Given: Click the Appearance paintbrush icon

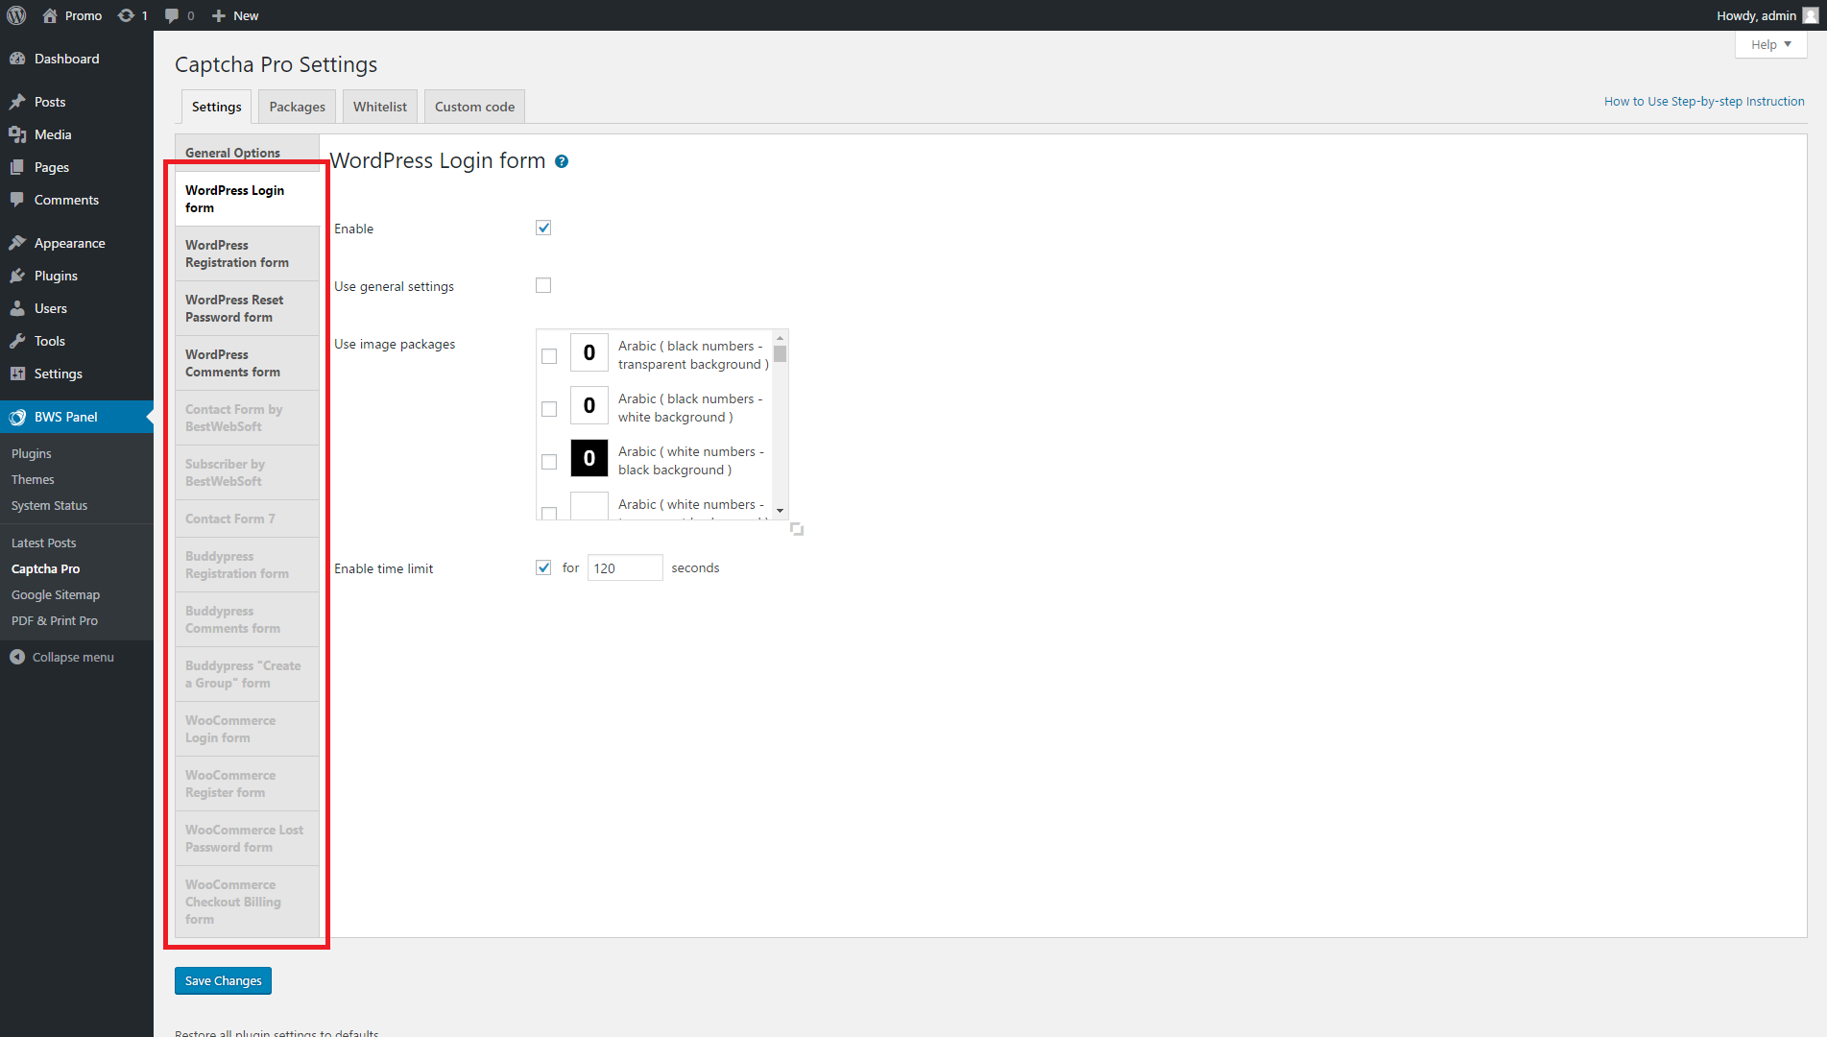Looking at the screenshot, I should click(x=17, y=243).
